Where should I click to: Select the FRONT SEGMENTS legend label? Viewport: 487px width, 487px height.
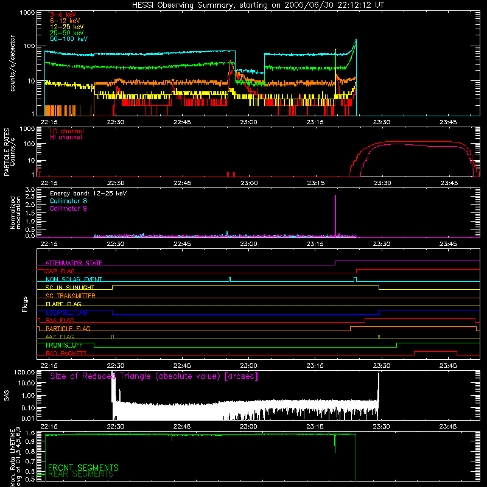tap(83, 468)
